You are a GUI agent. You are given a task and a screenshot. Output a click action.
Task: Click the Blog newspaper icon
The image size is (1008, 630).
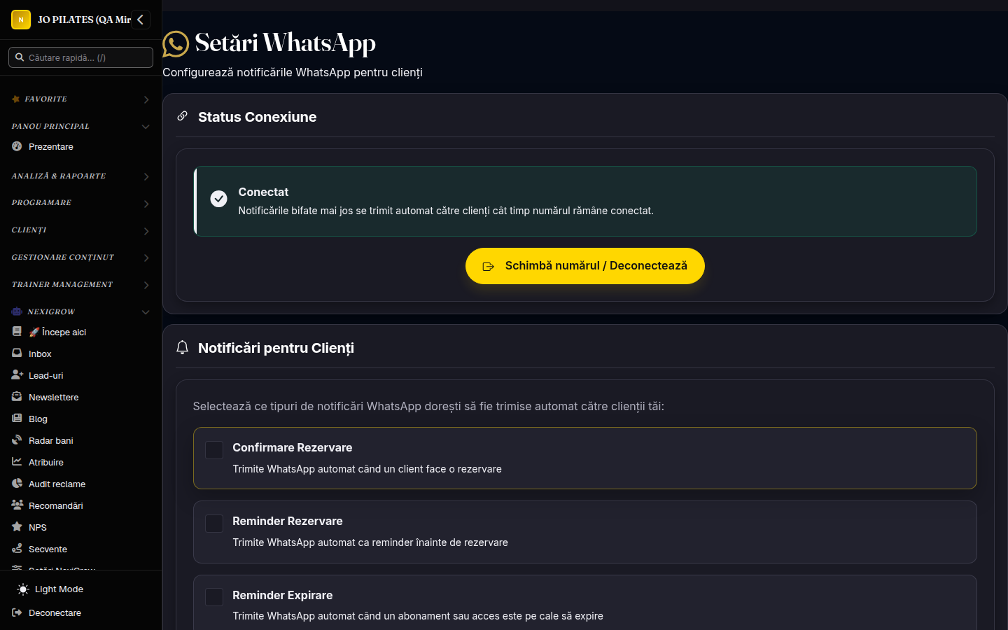click(17, 419)
